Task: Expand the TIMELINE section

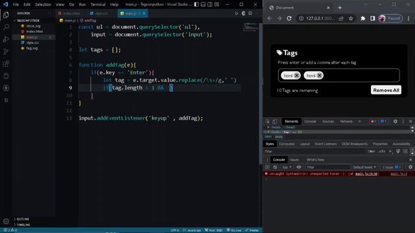Action: point(23,225)
